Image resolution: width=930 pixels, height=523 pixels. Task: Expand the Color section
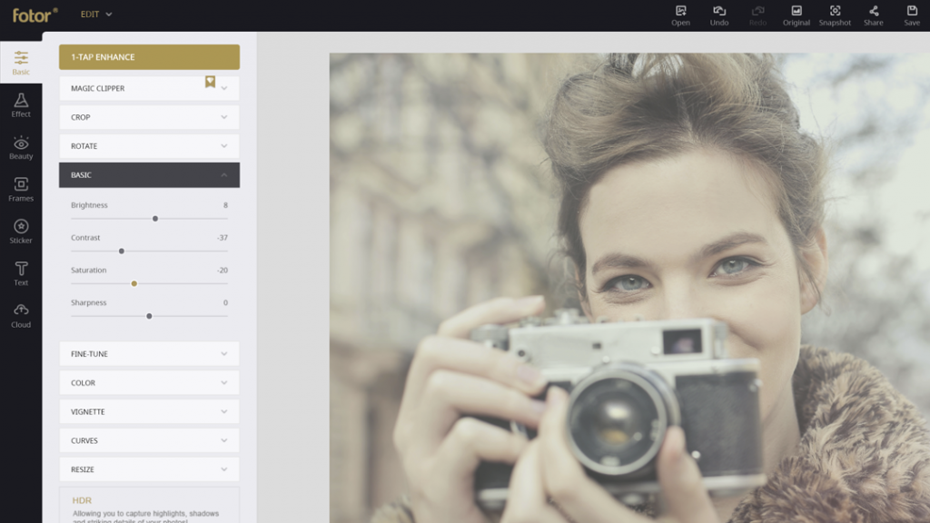150,383
